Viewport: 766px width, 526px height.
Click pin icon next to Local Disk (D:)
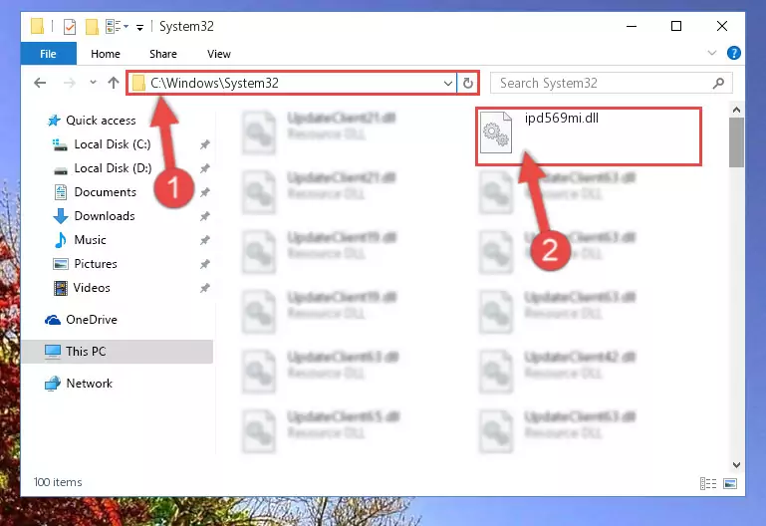point(204,168)
